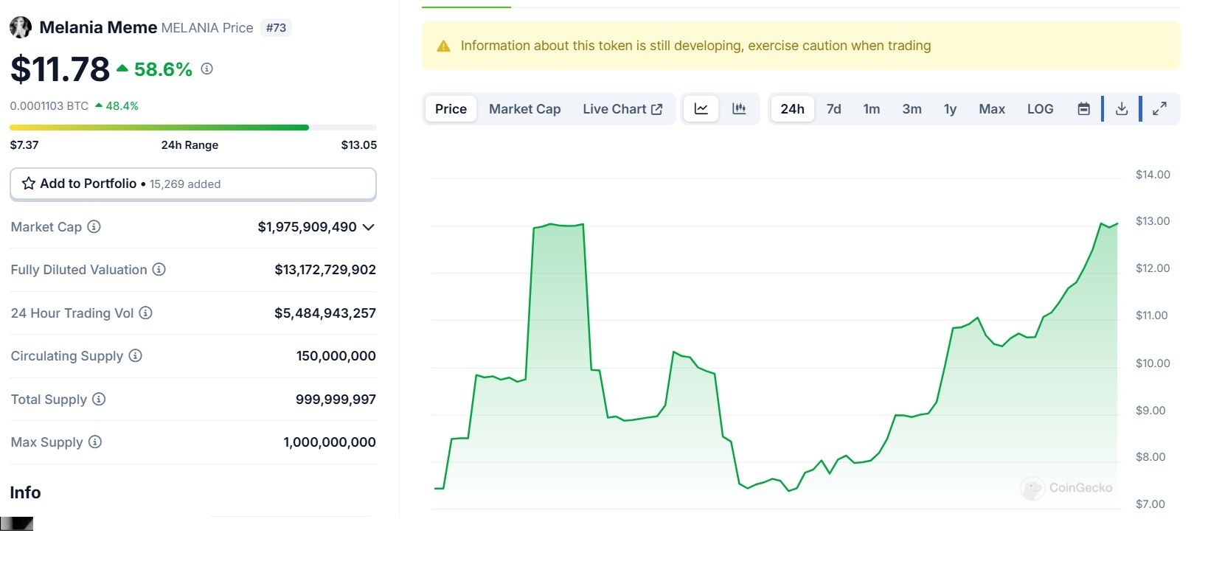Show Total Supply info icon
The width and height of the screenshot is (1208, 575).
coord(99,399)
